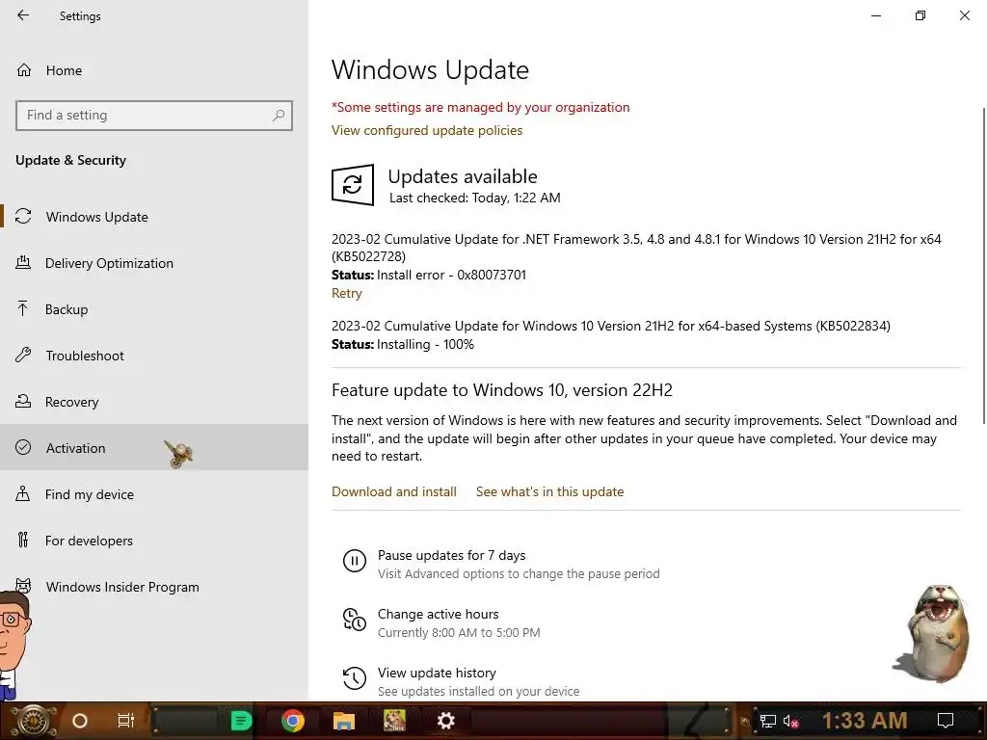Click the network tray icon

pyautogui.click(x=767, y=721)
